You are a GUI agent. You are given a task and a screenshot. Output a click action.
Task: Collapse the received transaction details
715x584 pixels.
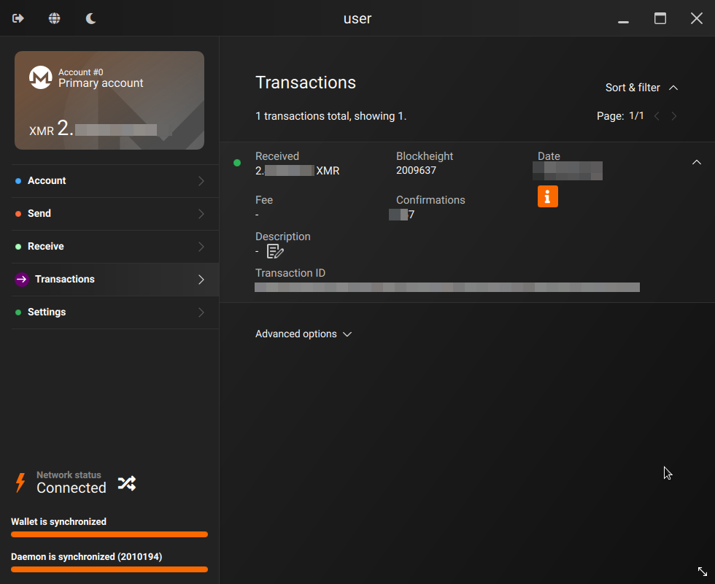pyautogui.click(x=696, y=162)
